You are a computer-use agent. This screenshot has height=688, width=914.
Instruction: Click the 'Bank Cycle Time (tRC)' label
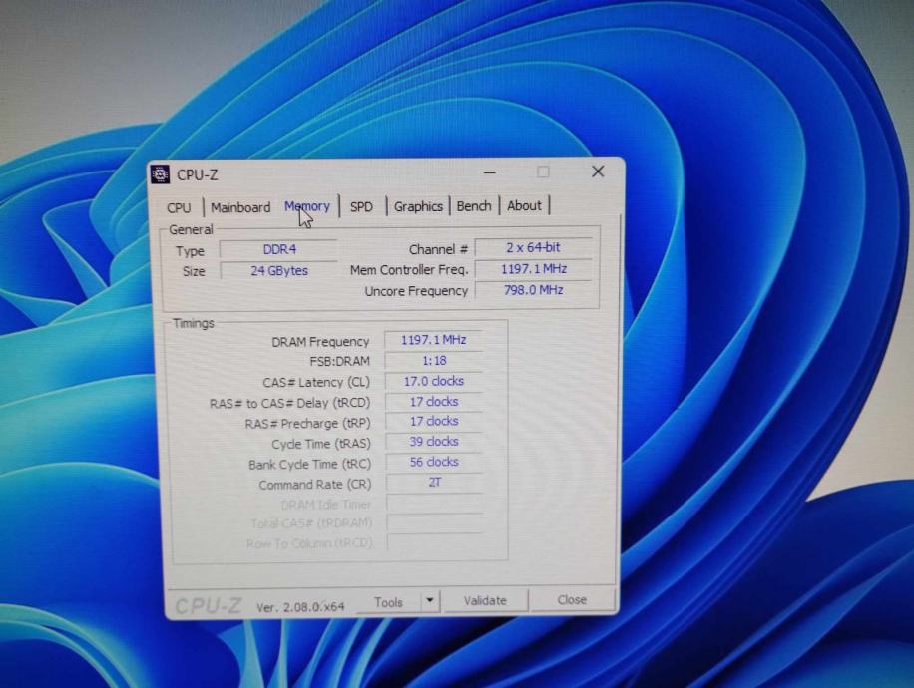click(x=309, y=465)
